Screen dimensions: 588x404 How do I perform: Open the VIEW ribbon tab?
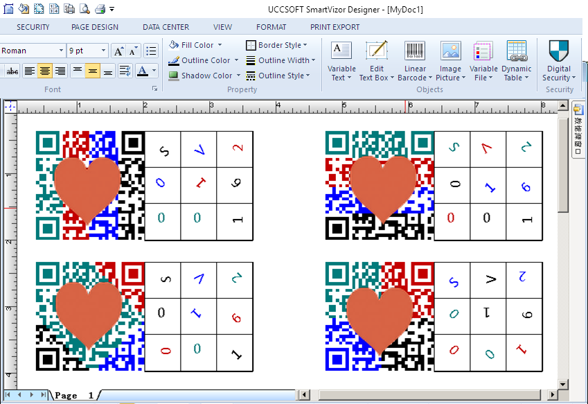[x=223, y=27]
